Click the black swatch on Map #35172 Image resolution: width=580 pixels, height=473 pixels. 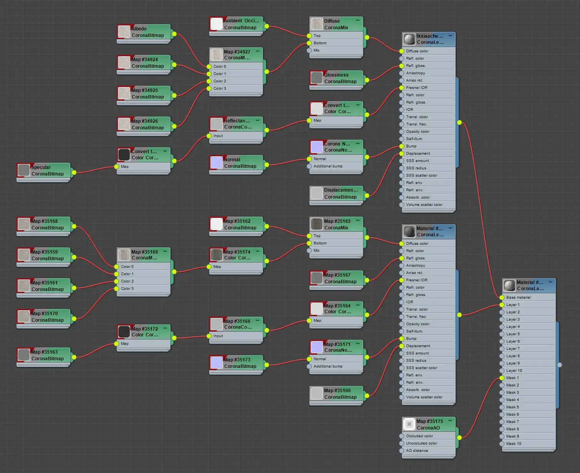pos(124,331)
